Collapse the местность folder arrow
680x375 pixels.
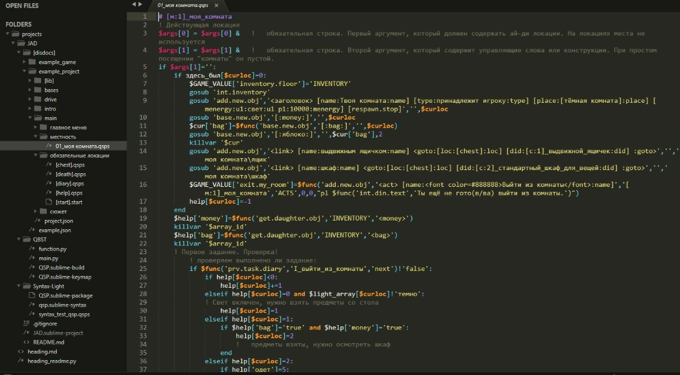click(36, 136)
